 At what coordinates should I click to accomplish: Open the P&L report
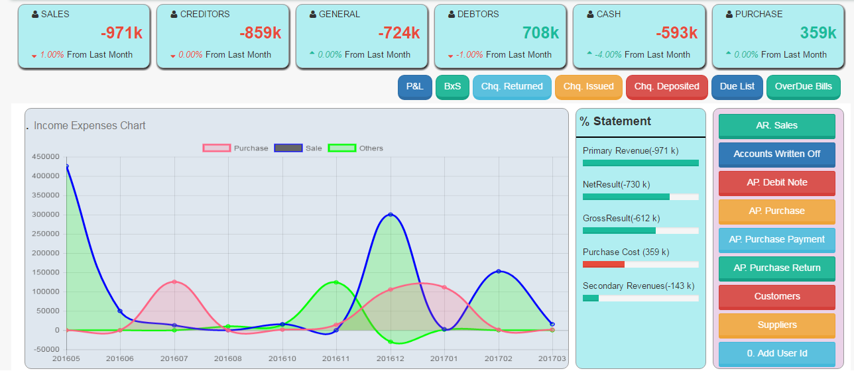coord(415,87)
